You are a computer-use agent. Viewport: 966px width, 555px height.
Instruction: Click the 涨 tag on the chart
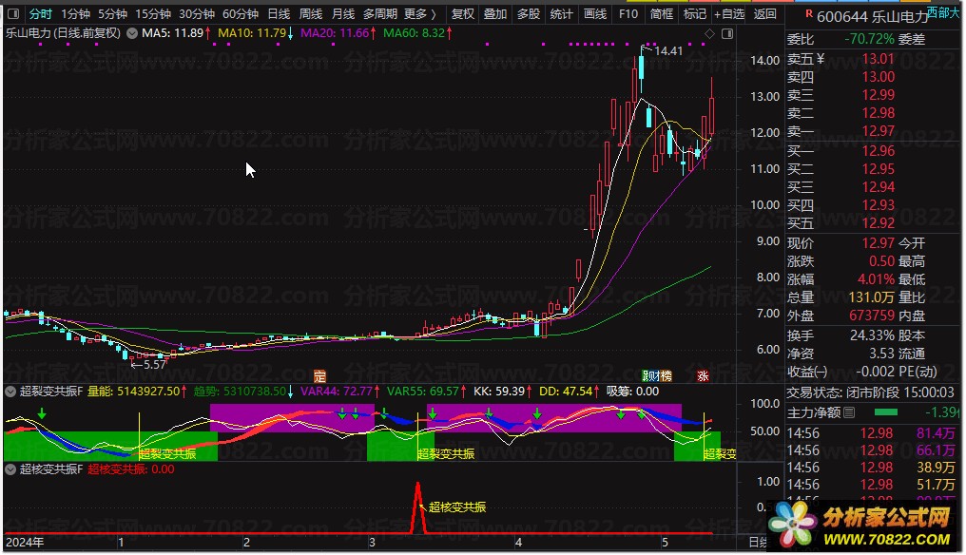[703, 375]
